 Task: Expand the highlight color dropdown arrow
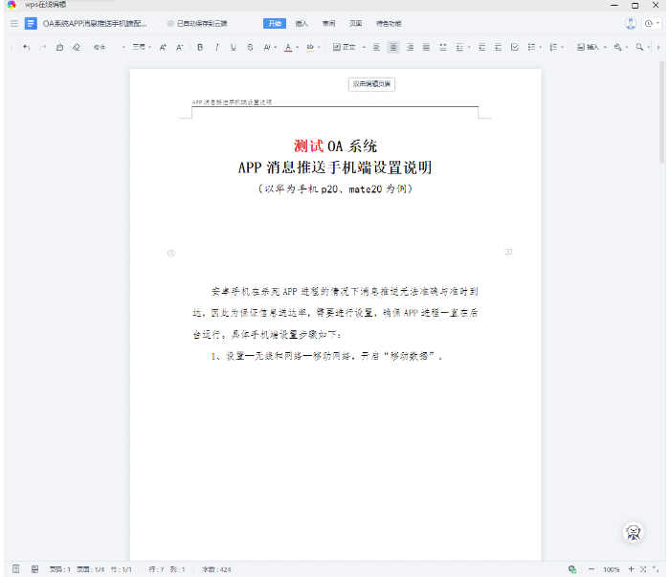click(x=319, y=47)
